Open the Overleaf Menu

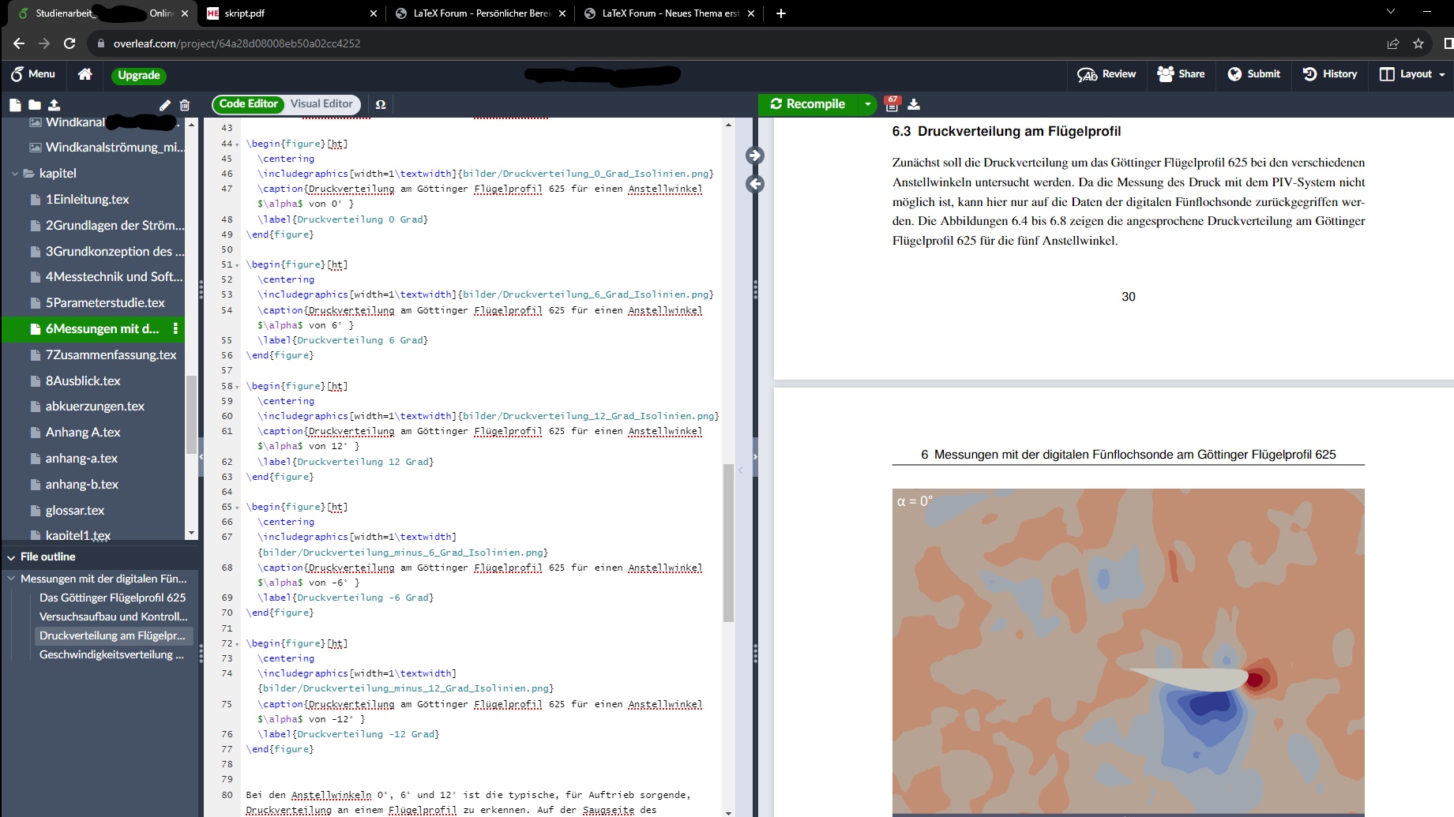[33, 74]
